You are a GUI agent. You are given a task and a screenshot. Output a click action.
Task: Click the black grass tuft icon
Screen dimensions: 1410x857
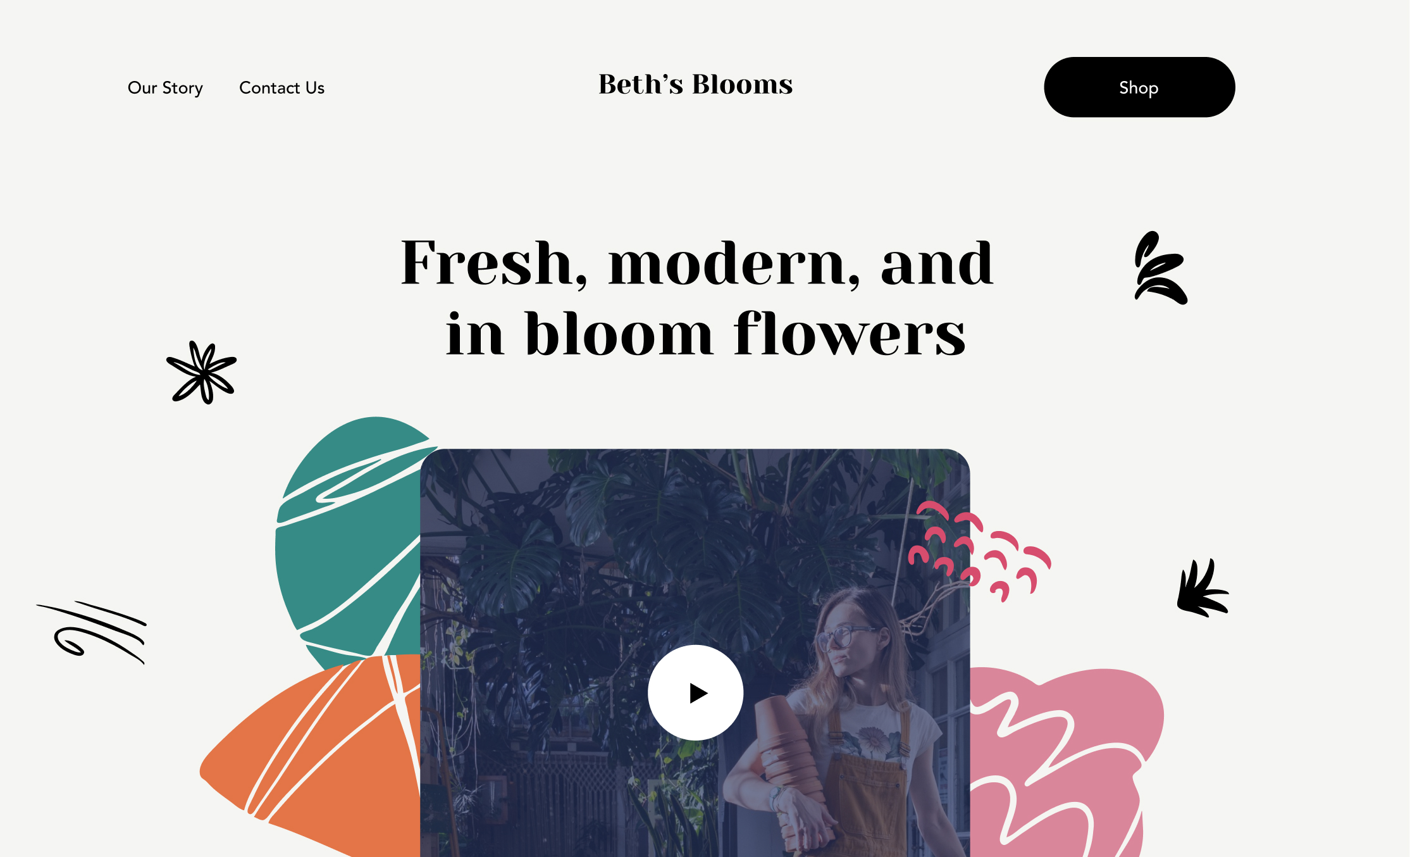tap(1203, 588)
